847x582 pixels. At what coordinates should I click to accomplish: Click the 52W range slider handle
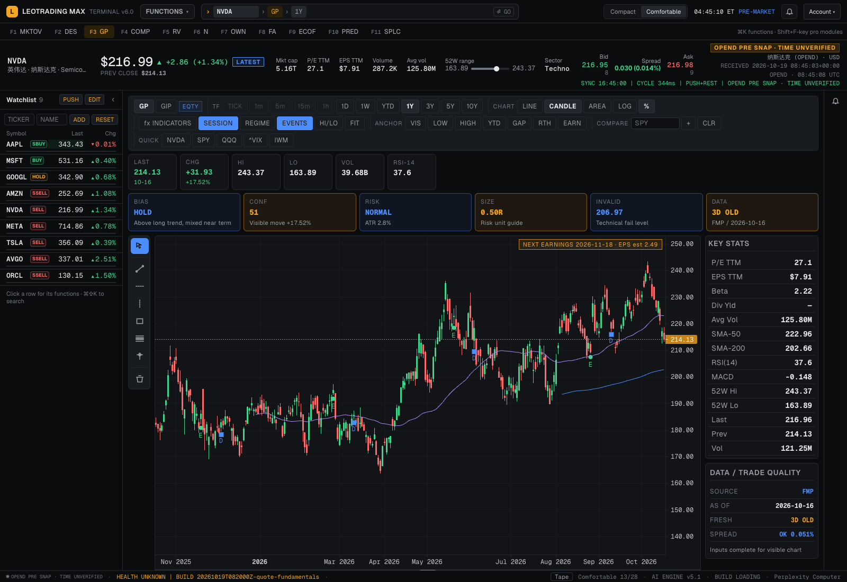tap(497, 69)
